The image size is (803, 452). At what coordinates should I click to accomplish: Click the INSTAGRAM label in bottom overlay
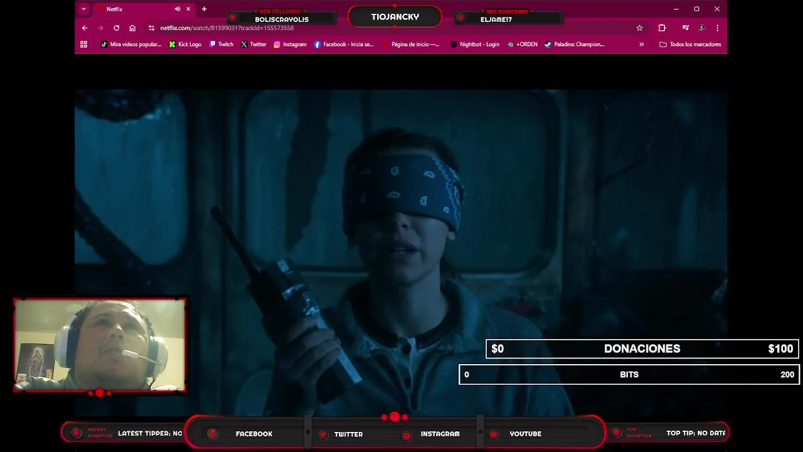pos(440,434)
